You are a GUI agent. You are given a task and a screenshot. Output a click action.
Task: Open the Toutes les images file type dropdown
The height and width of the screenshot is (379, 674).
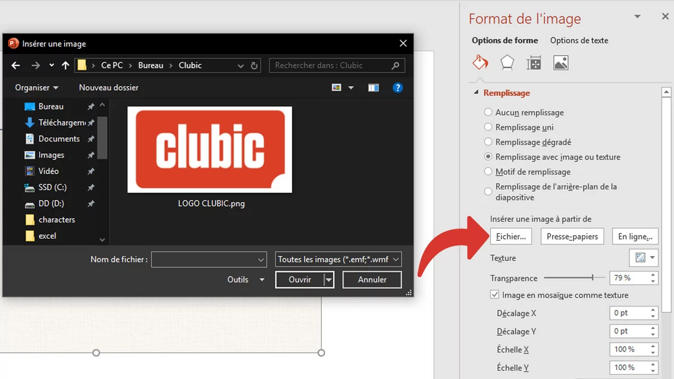pos(338,259)
